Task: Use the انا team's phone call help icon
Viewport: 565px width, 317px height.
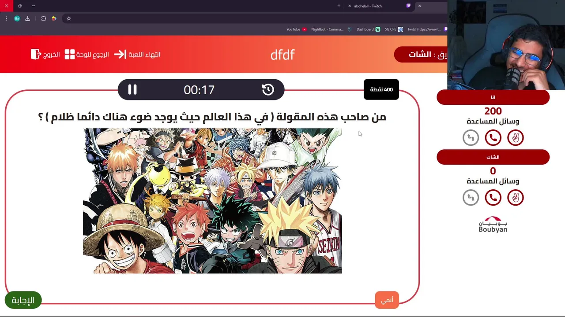Action: [x=493, y=138]
